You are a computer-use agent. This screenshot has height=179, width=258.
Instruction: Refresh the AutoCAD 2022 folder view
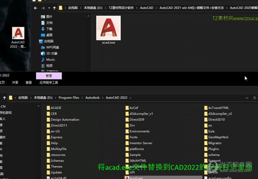255,98
